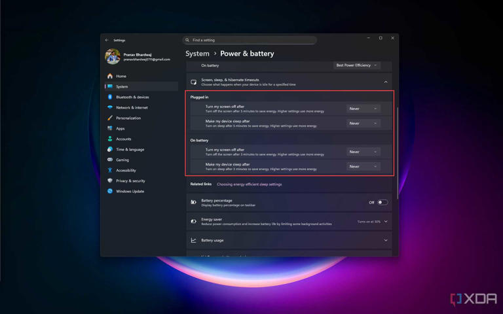Go to Home in sidebar
This screenshot has width=503, height=314.
141,76
